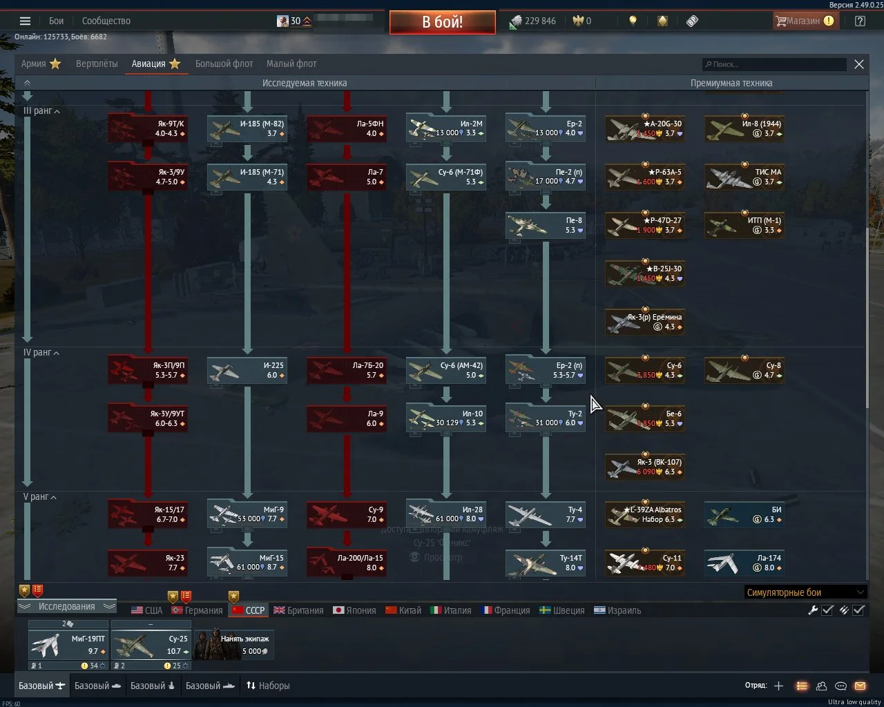Open the contacts friends icon
The height and width of the screenshot is (707, 884).
821,686
